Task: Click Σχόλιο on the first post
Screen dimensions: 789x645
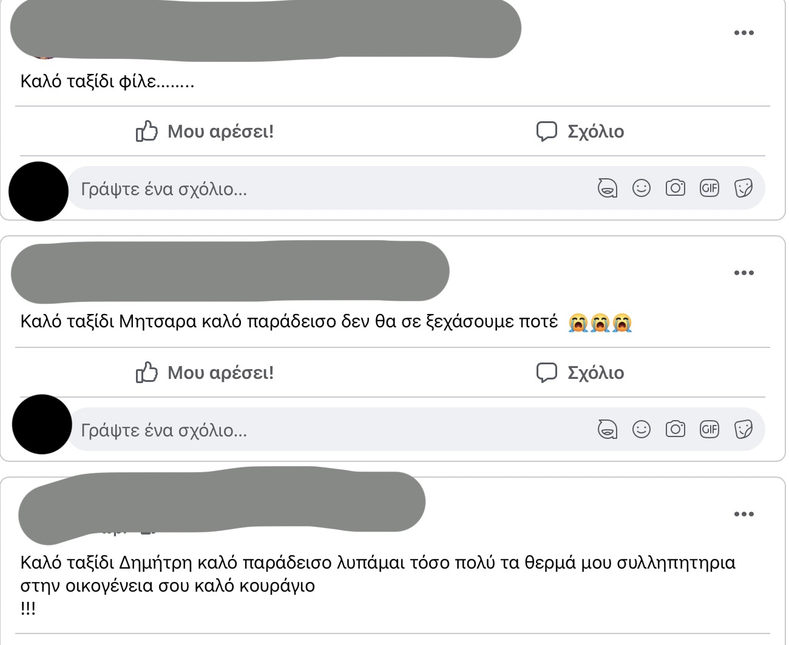Action: pos(580,131)
